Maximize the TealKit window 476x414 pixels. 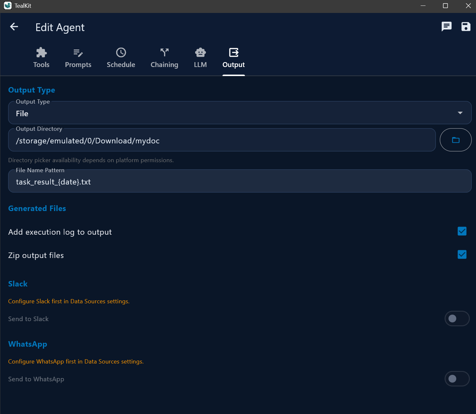pyautogui.click(x=445, y=6)
